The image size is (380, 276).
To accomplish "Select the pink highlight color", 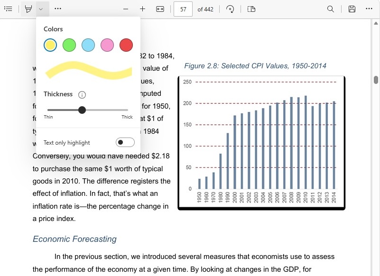I will click(x=107, y=45).
